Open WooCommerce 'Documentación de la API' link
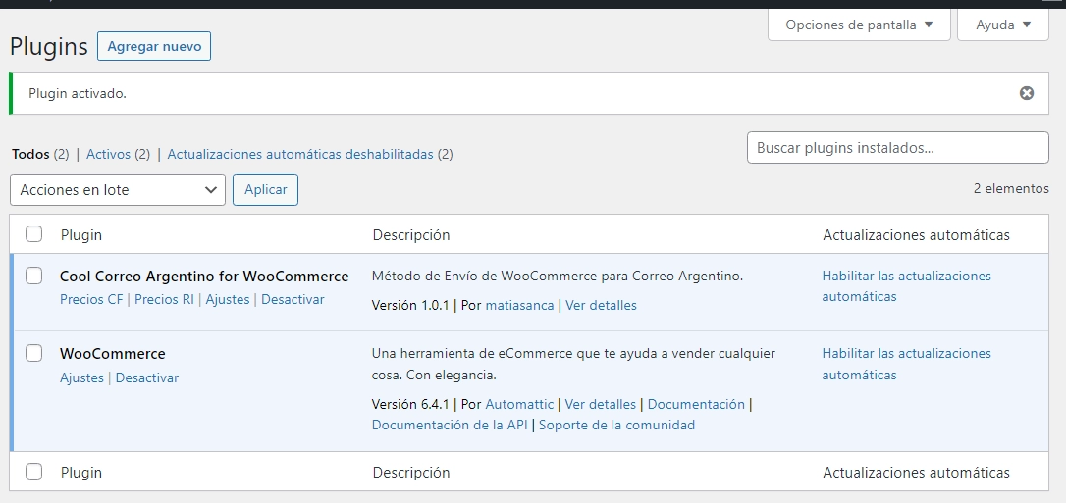Viewport: 1066px width, 503px height. point(450,425)
